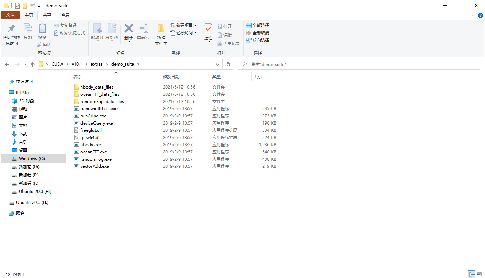Click Select None in the ribbon
This screenshot has width=485, height=278.
pyautogui.click(x=258, y=33)
